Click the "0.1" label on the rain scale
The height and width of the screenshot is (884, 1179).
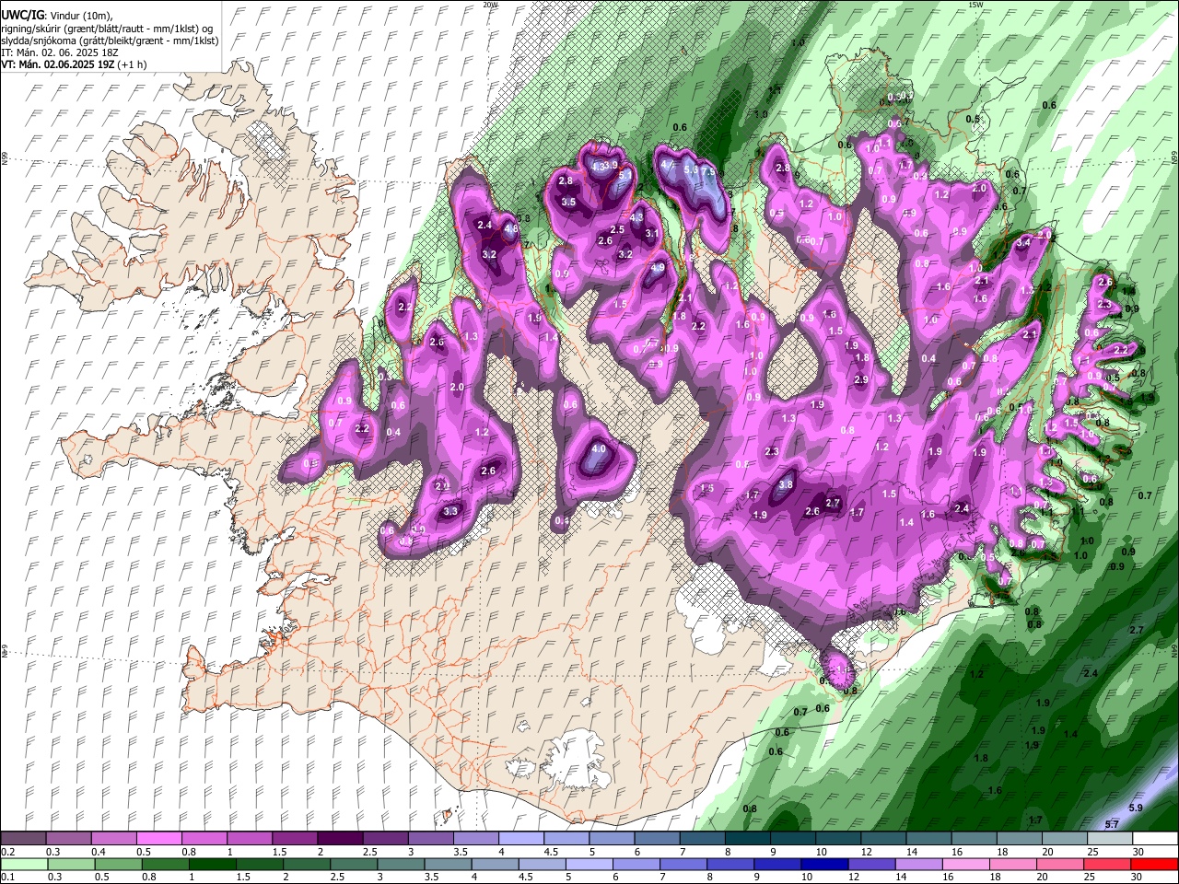pyautogui.click(x=8, y=878)
